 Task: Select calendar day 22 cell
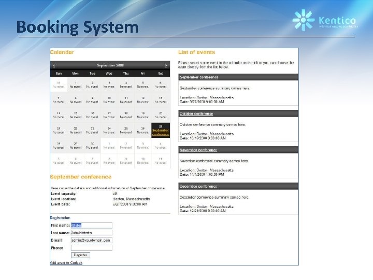pyautogui.click(x=76, y=130)
